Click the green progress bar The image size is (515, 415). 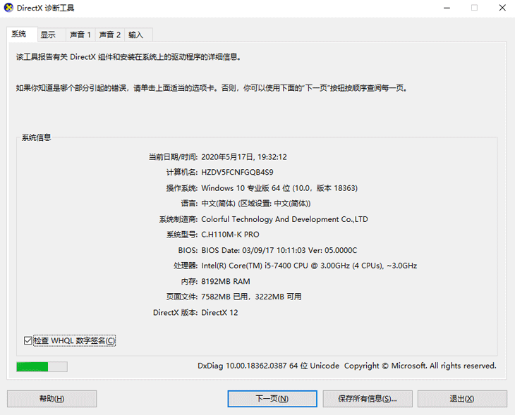point(42,366)
